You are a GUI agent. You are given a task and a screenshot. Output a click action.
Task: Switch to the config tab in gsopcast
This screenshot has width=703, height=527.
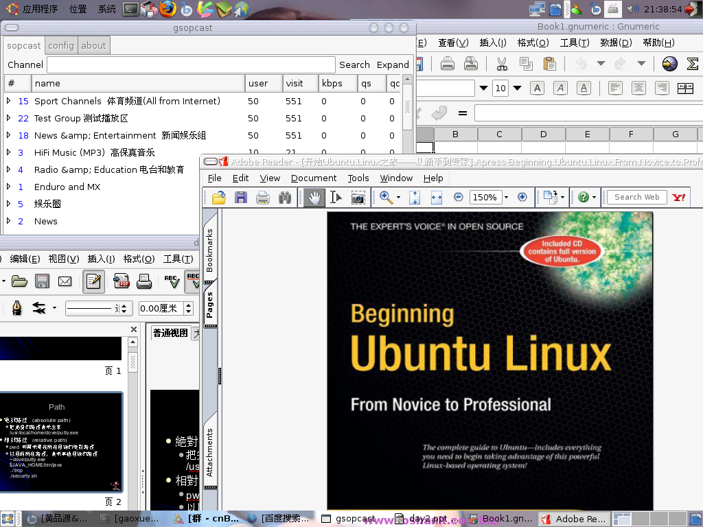(x=61, y=45)
